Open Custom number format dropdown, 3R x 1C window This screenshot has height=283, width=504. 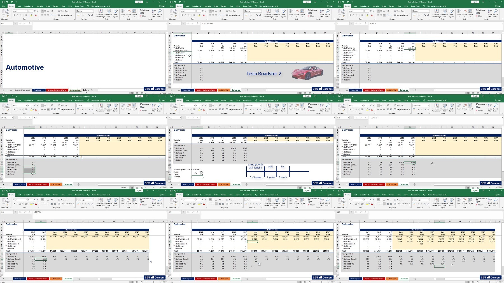pos(93,106)
